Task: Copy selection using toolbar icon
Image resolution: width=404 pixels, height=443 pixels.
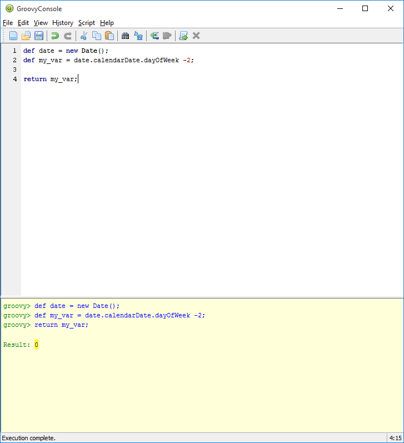Action: 97,36
